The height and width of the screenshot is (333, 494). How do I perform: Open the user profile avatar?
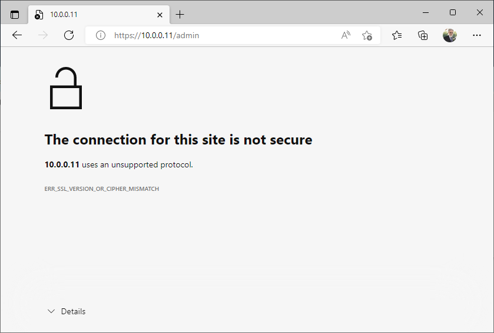click(450, 35)
